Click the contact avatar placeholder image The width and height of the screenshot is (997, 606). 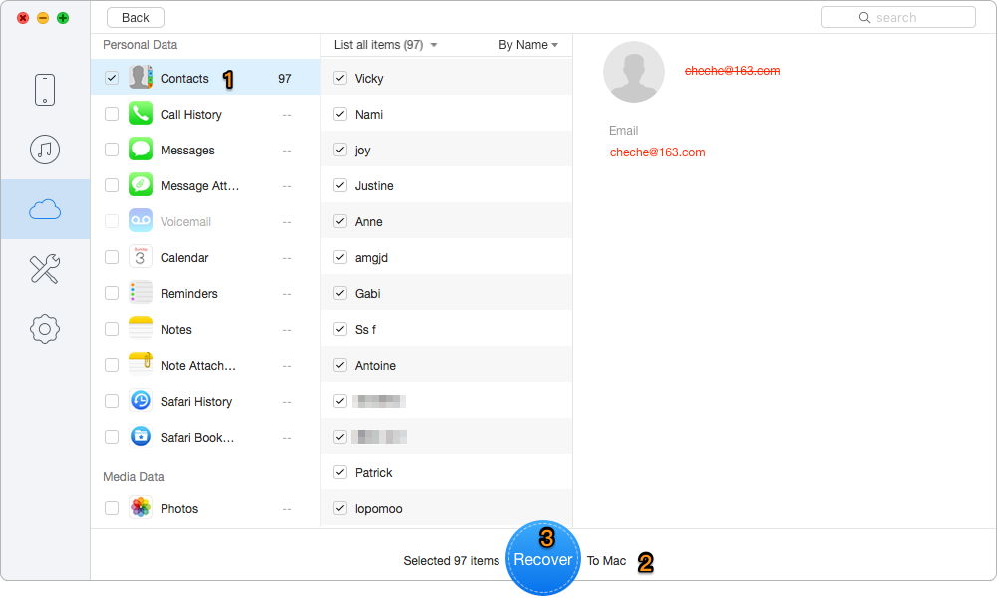click(x=634, y=72)
